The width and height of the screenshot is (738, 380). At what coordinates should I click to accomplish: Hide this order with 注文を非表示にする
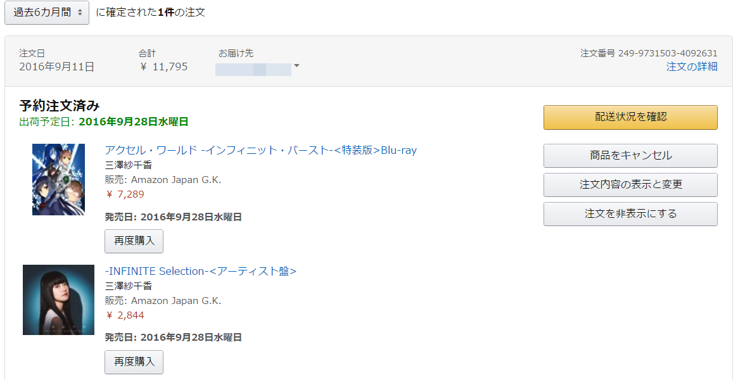(630, 214)
